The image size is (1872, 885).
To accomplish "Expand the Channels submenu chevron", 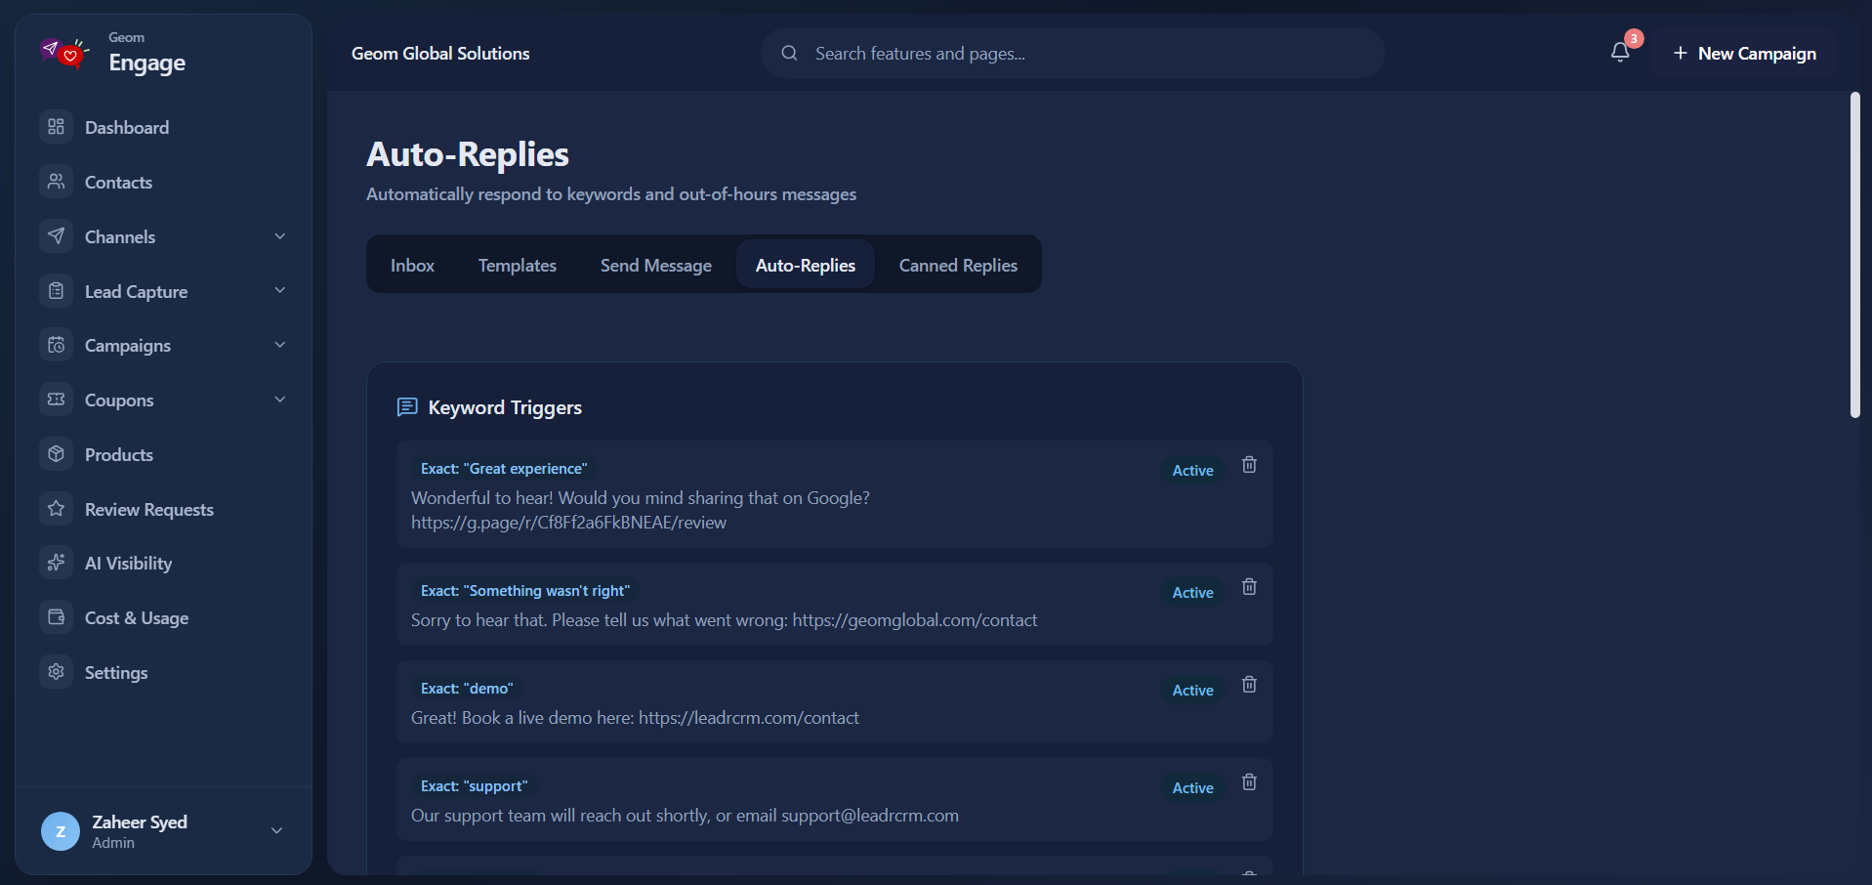I will pos(280,236).
